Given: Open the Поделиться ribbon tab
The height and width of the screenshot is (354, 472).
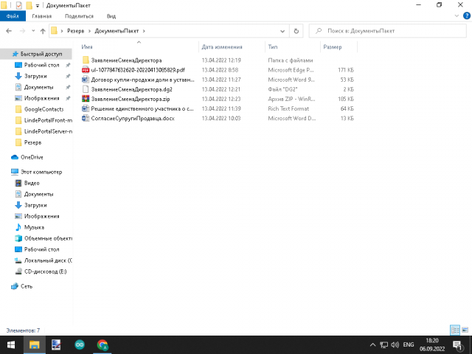Looking at the screenshot, I should tap(79, 16).
